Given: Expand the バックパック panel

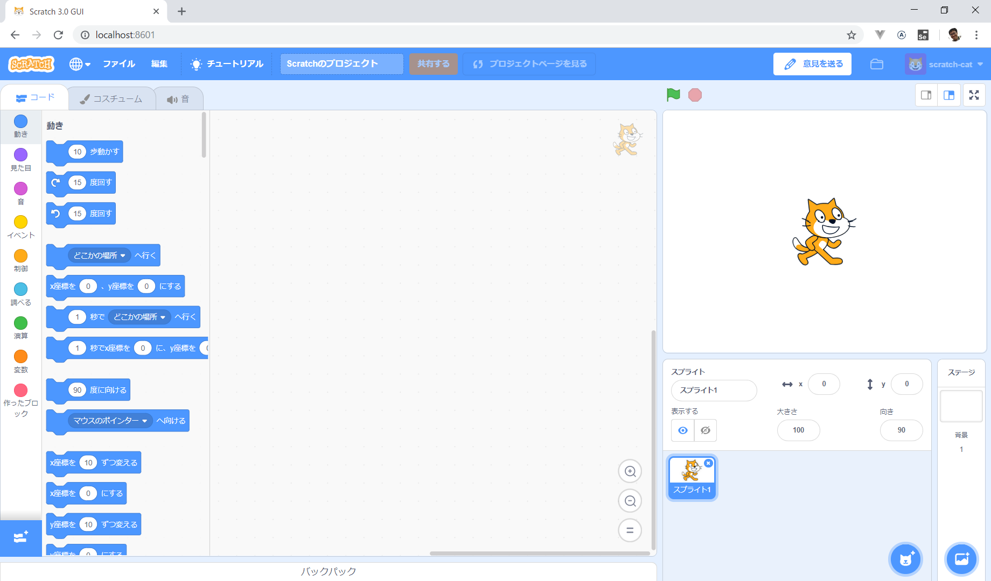Looking at the screenshot, I should pyautogui.click(x=329, y=571).
